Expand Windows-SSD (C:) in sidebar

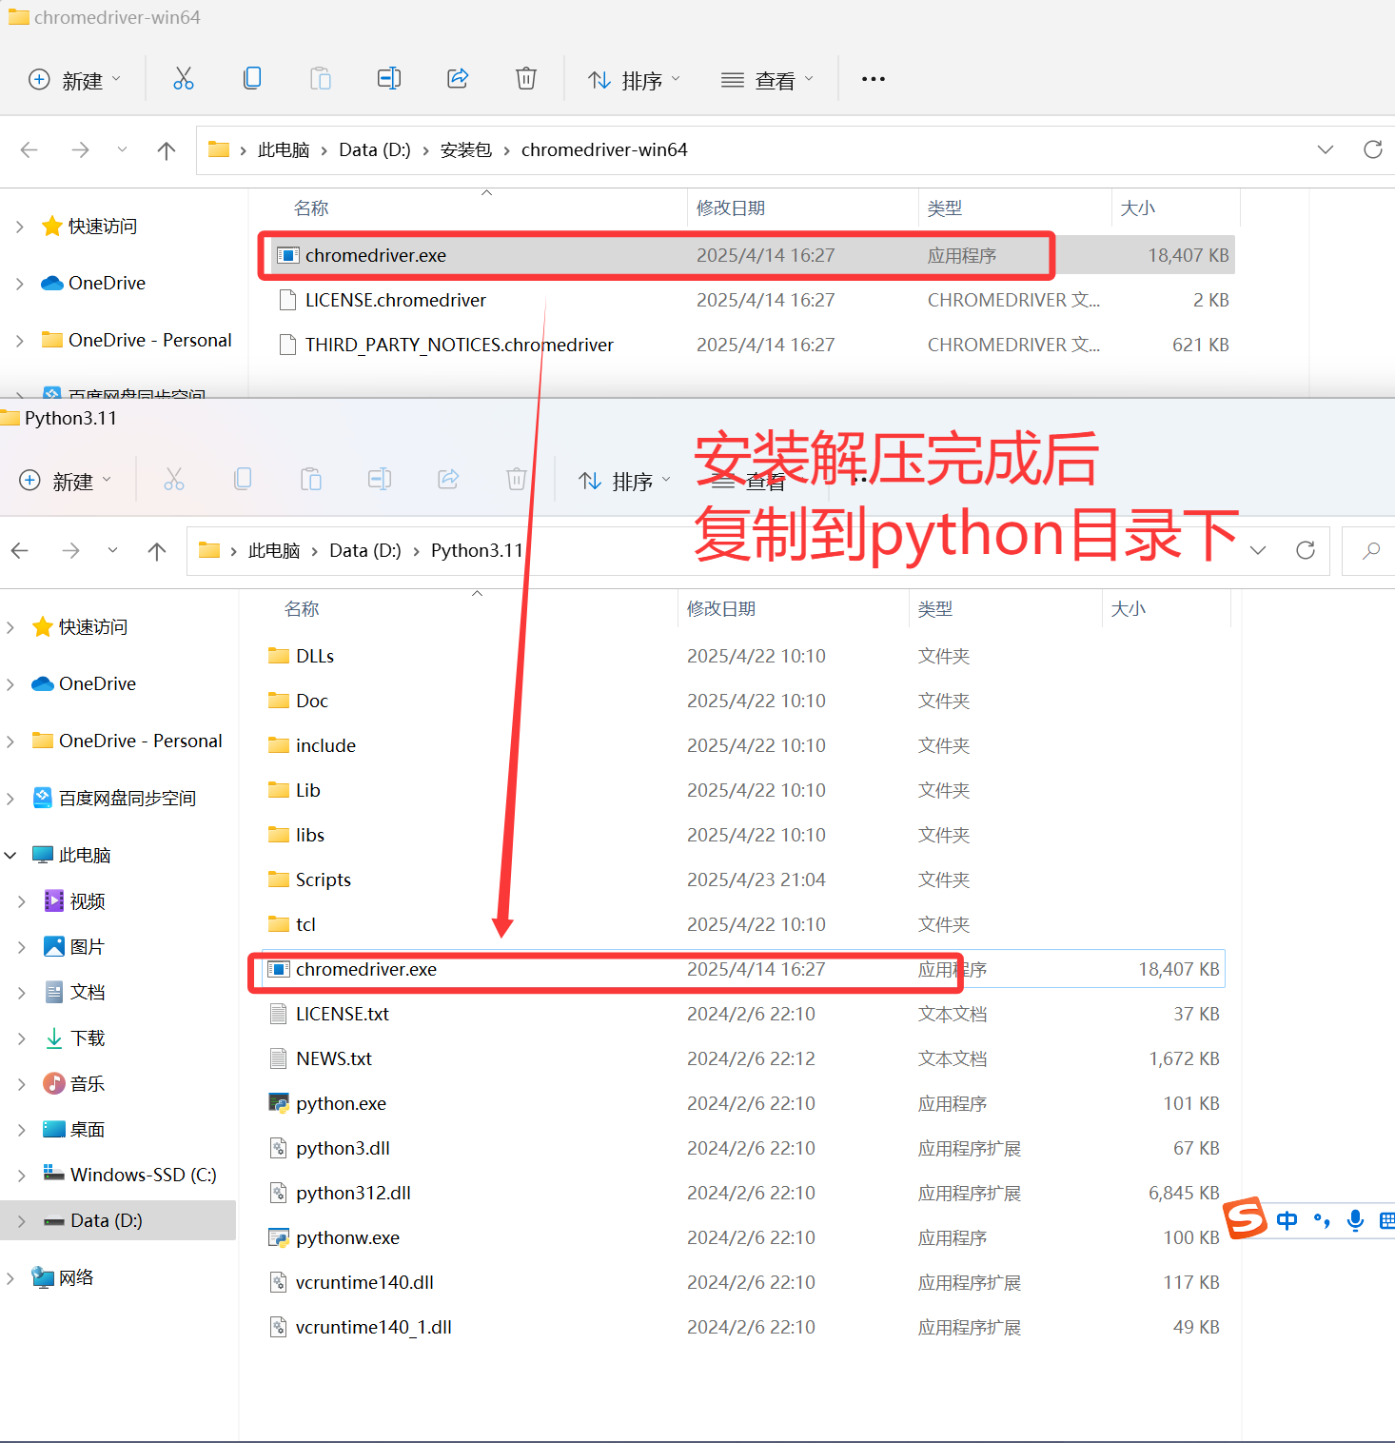21,1175
